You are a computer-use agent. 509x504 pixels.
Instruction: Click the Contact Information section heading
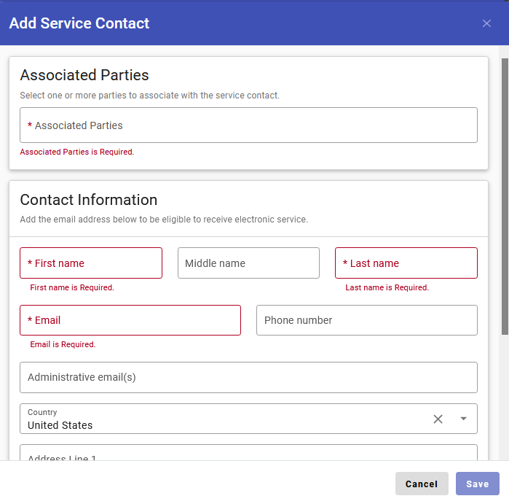click(89, 200)
